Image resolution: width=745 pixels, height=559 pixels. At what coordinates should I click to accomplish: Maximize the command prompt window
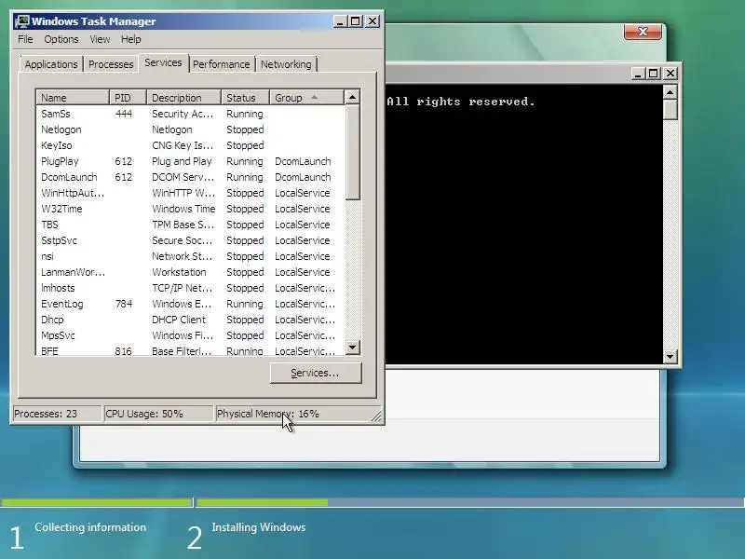click(654, 74)
